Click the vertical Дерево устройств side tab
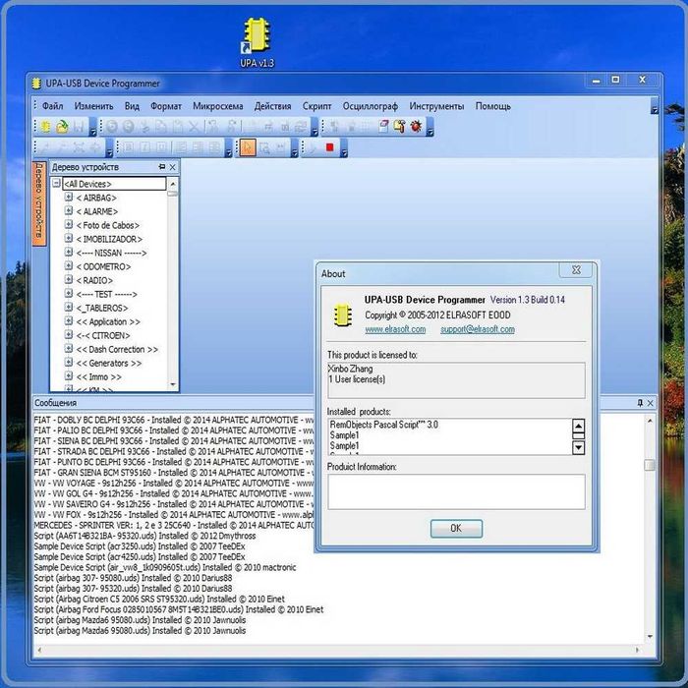This screenshot has height=688, width=688. (39, 203)
